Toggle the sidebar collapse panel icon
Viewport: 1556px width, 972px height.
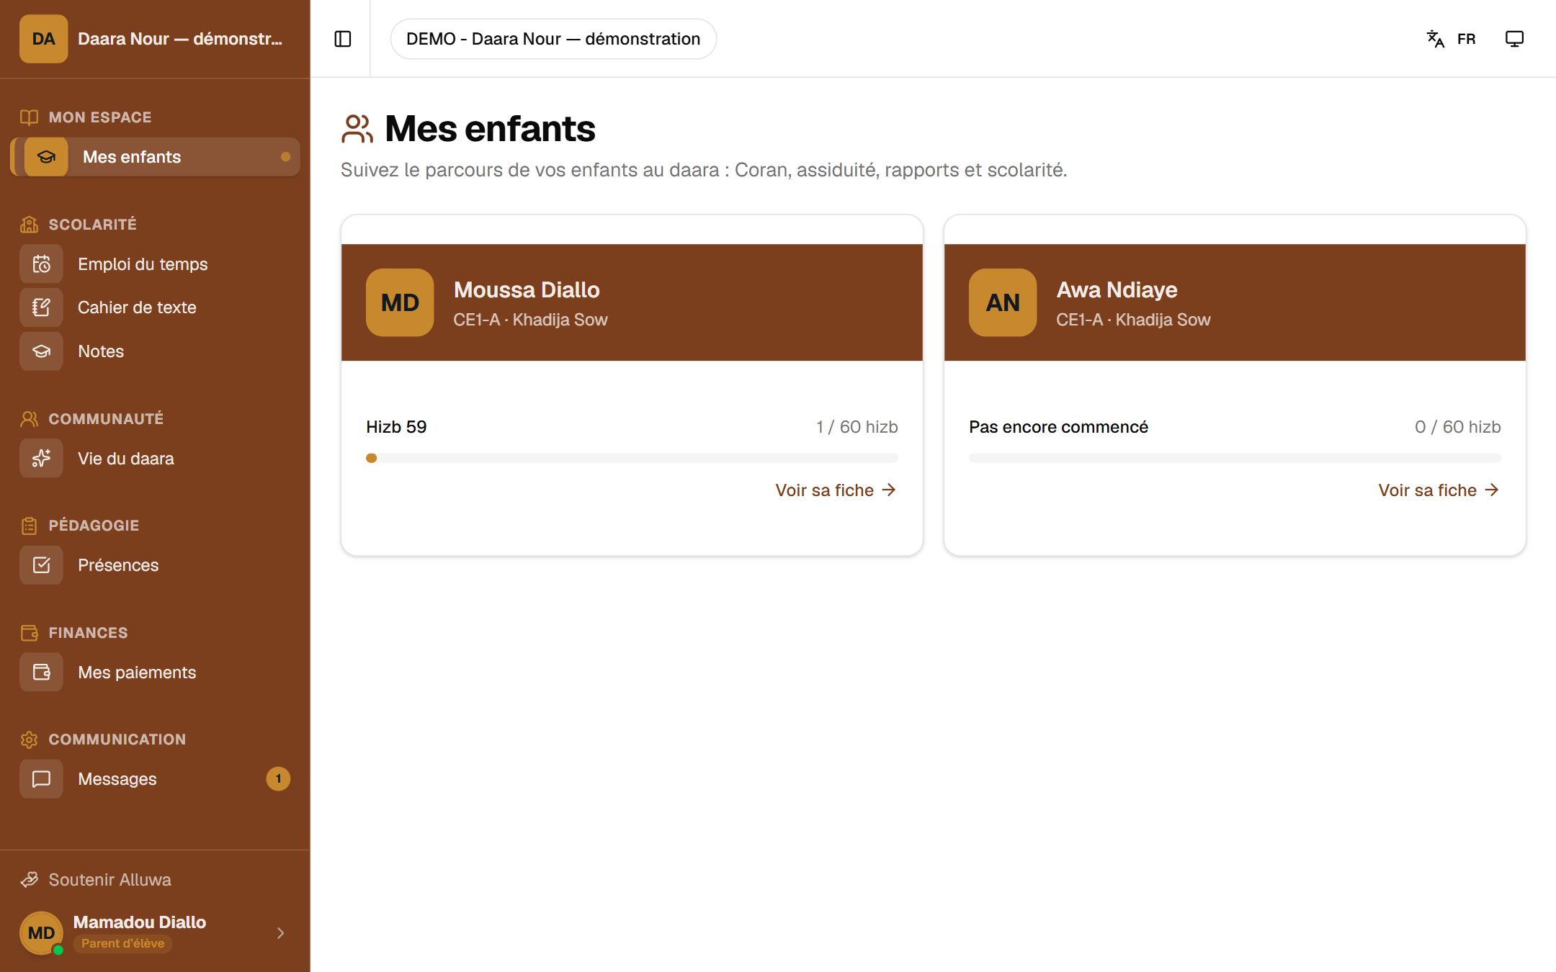click(343, 39)
